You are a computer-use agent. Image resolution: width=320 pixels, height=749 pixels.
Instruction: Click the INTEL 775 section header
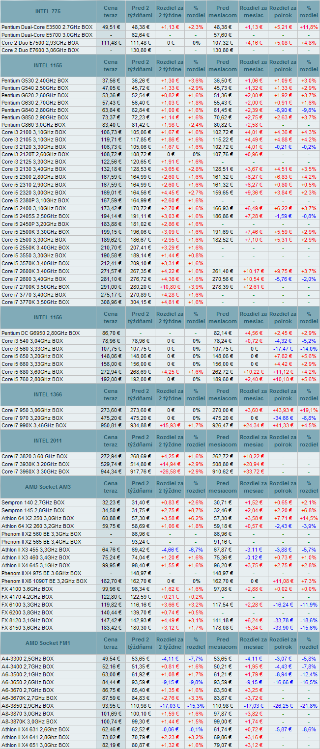click(49, 11)
